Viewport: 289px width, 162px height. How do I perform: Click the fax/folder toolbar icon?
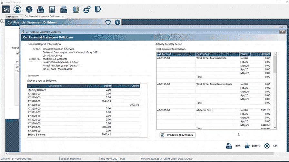[64, 9]
